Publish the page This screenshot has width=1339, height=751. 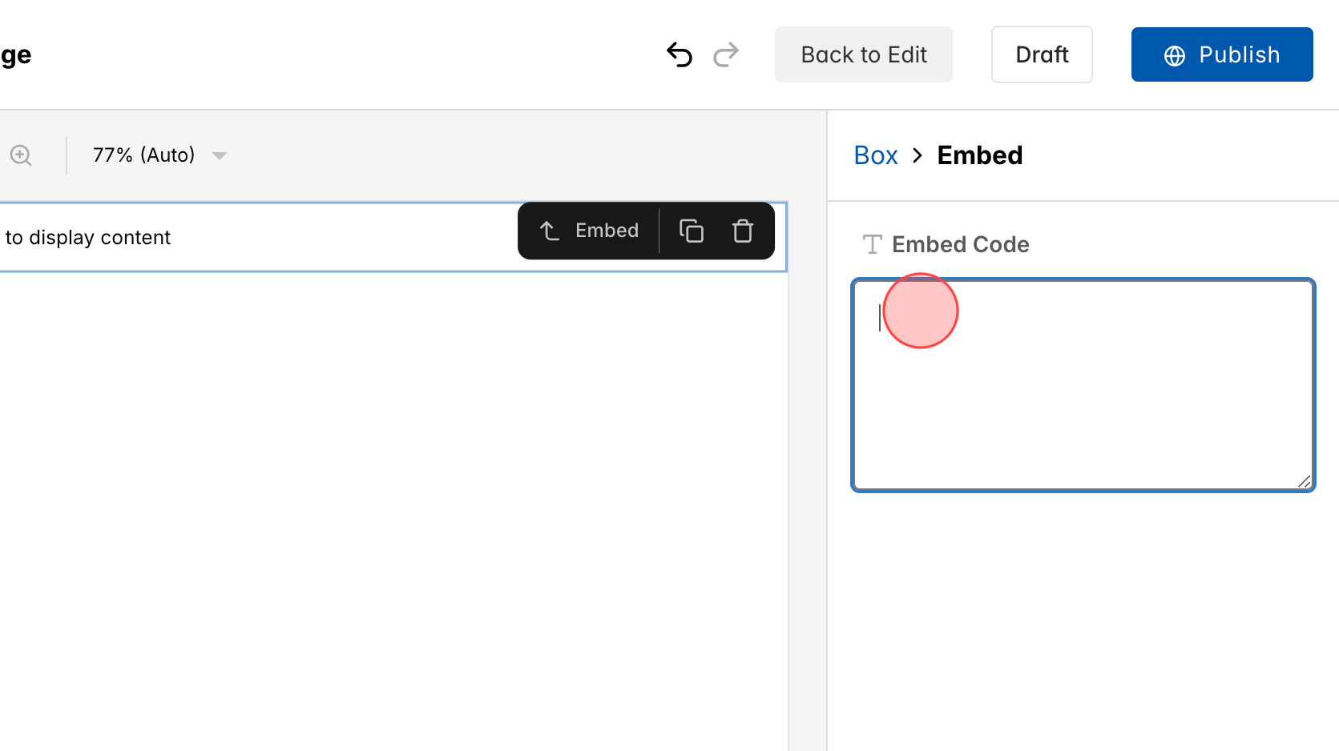(1221, 54)
